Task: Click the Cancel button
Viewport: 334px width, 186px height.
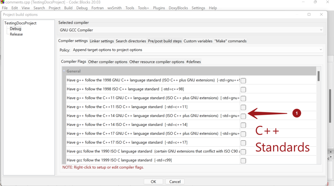Action: (x=175, y=181)
